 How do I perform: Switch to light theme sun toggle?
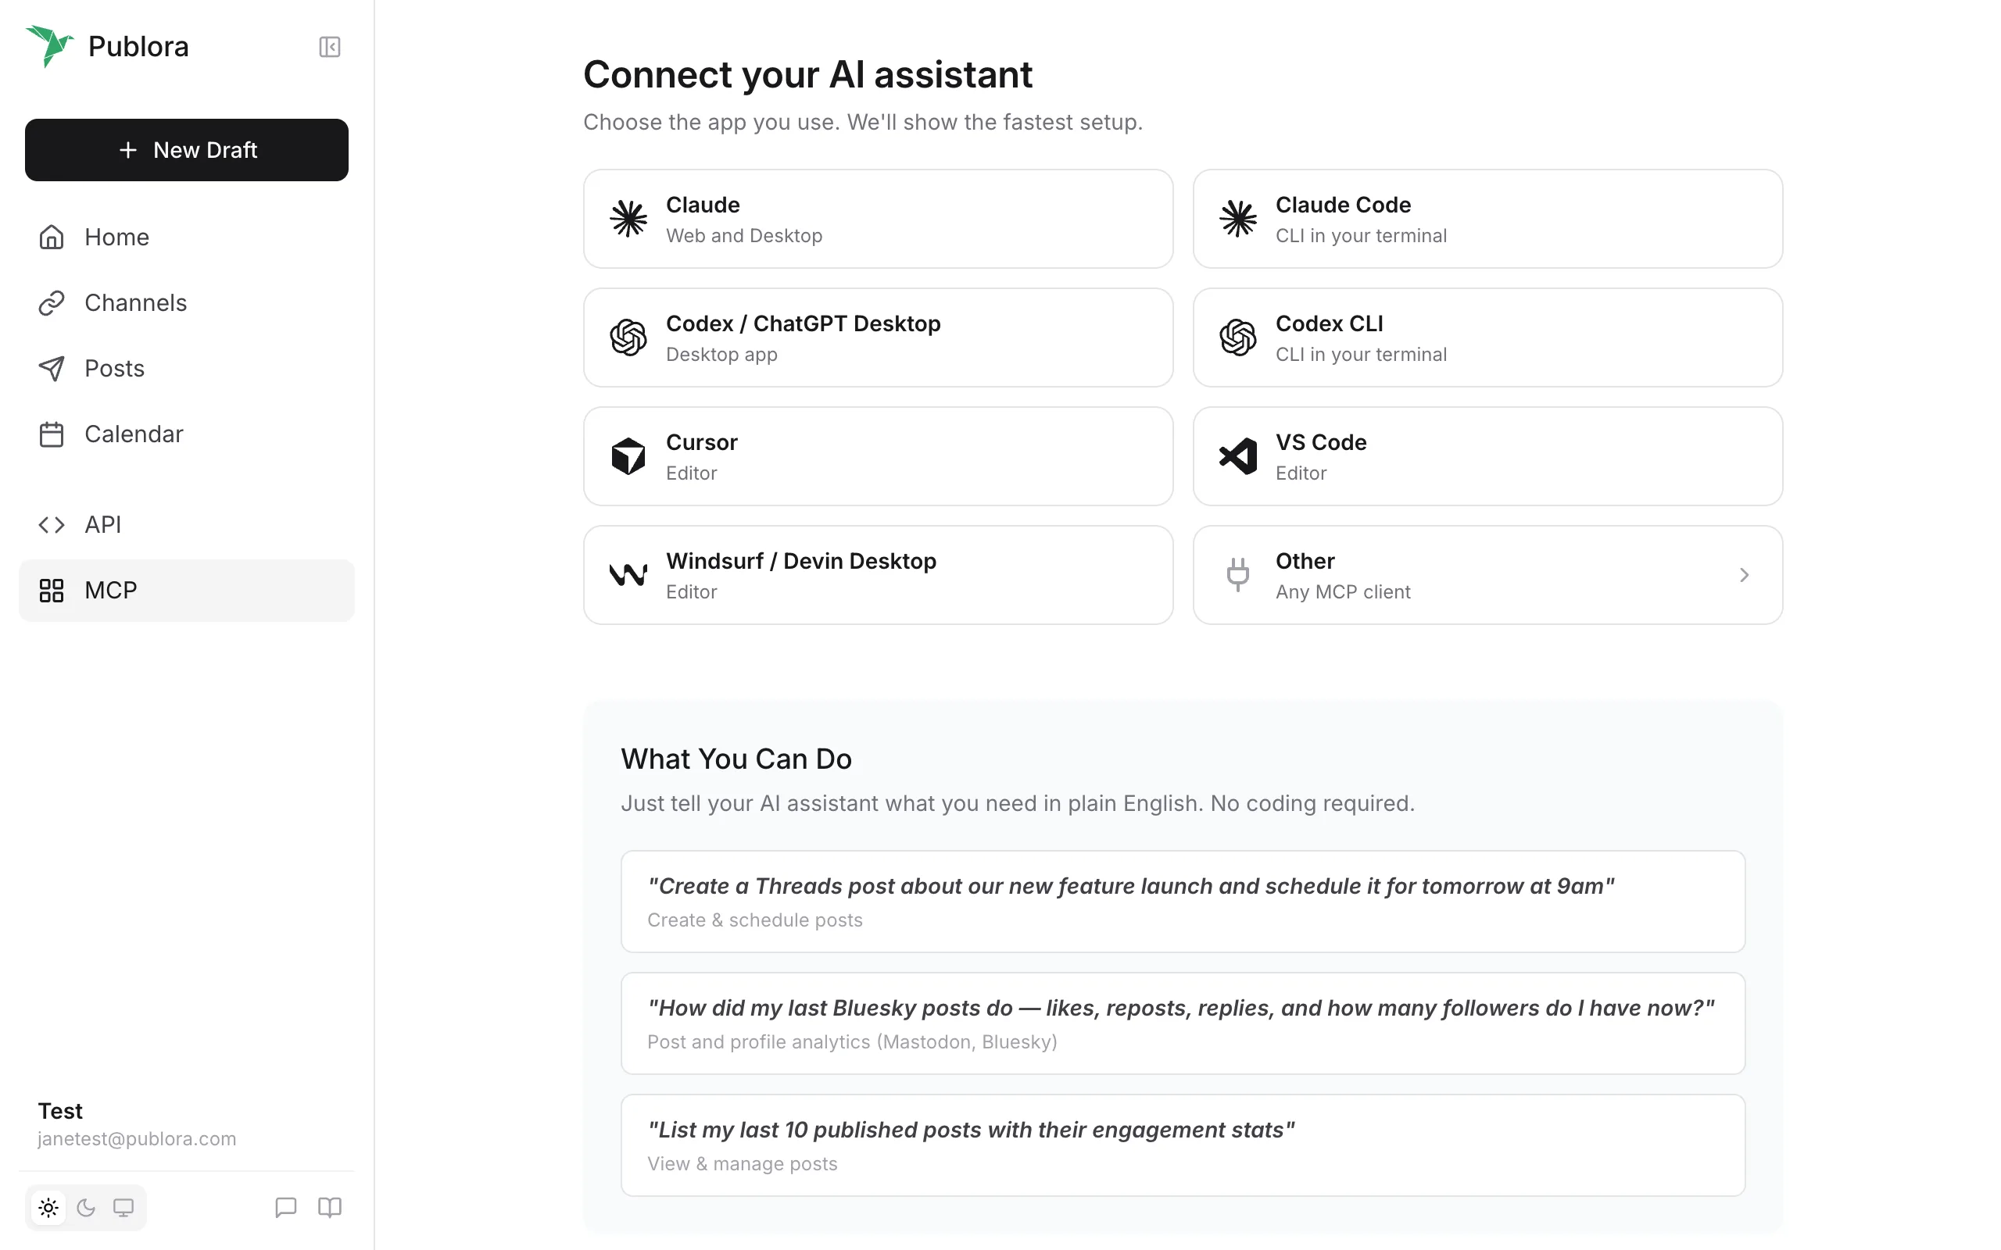coord(48,1207)
